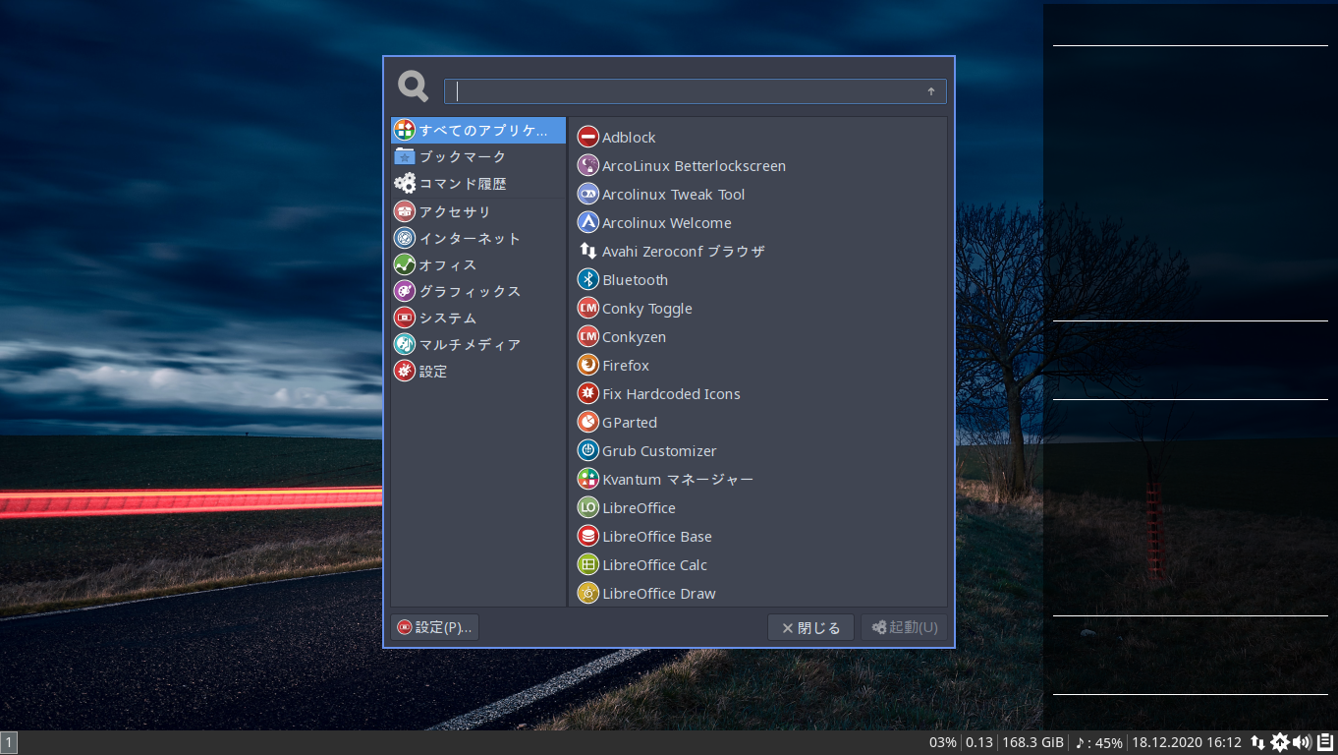Click the 0.13 load value

click(979, 742)
